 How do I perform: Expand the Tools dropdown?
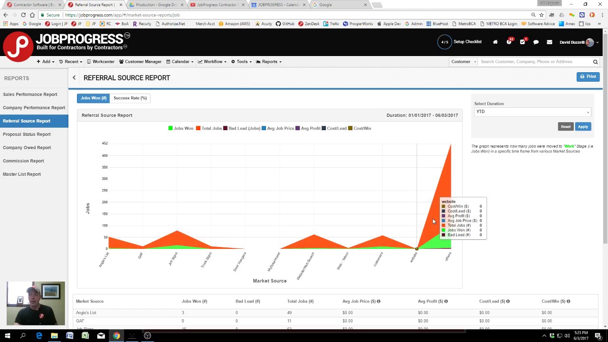[242, 62]
